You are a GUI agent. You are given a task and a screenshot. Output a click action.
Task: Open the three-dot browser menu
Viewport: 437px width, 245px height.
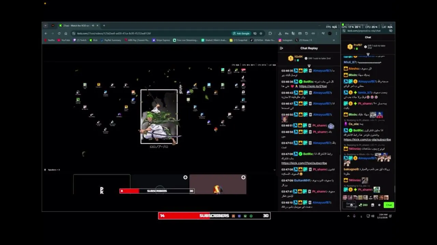click(336, 33)
